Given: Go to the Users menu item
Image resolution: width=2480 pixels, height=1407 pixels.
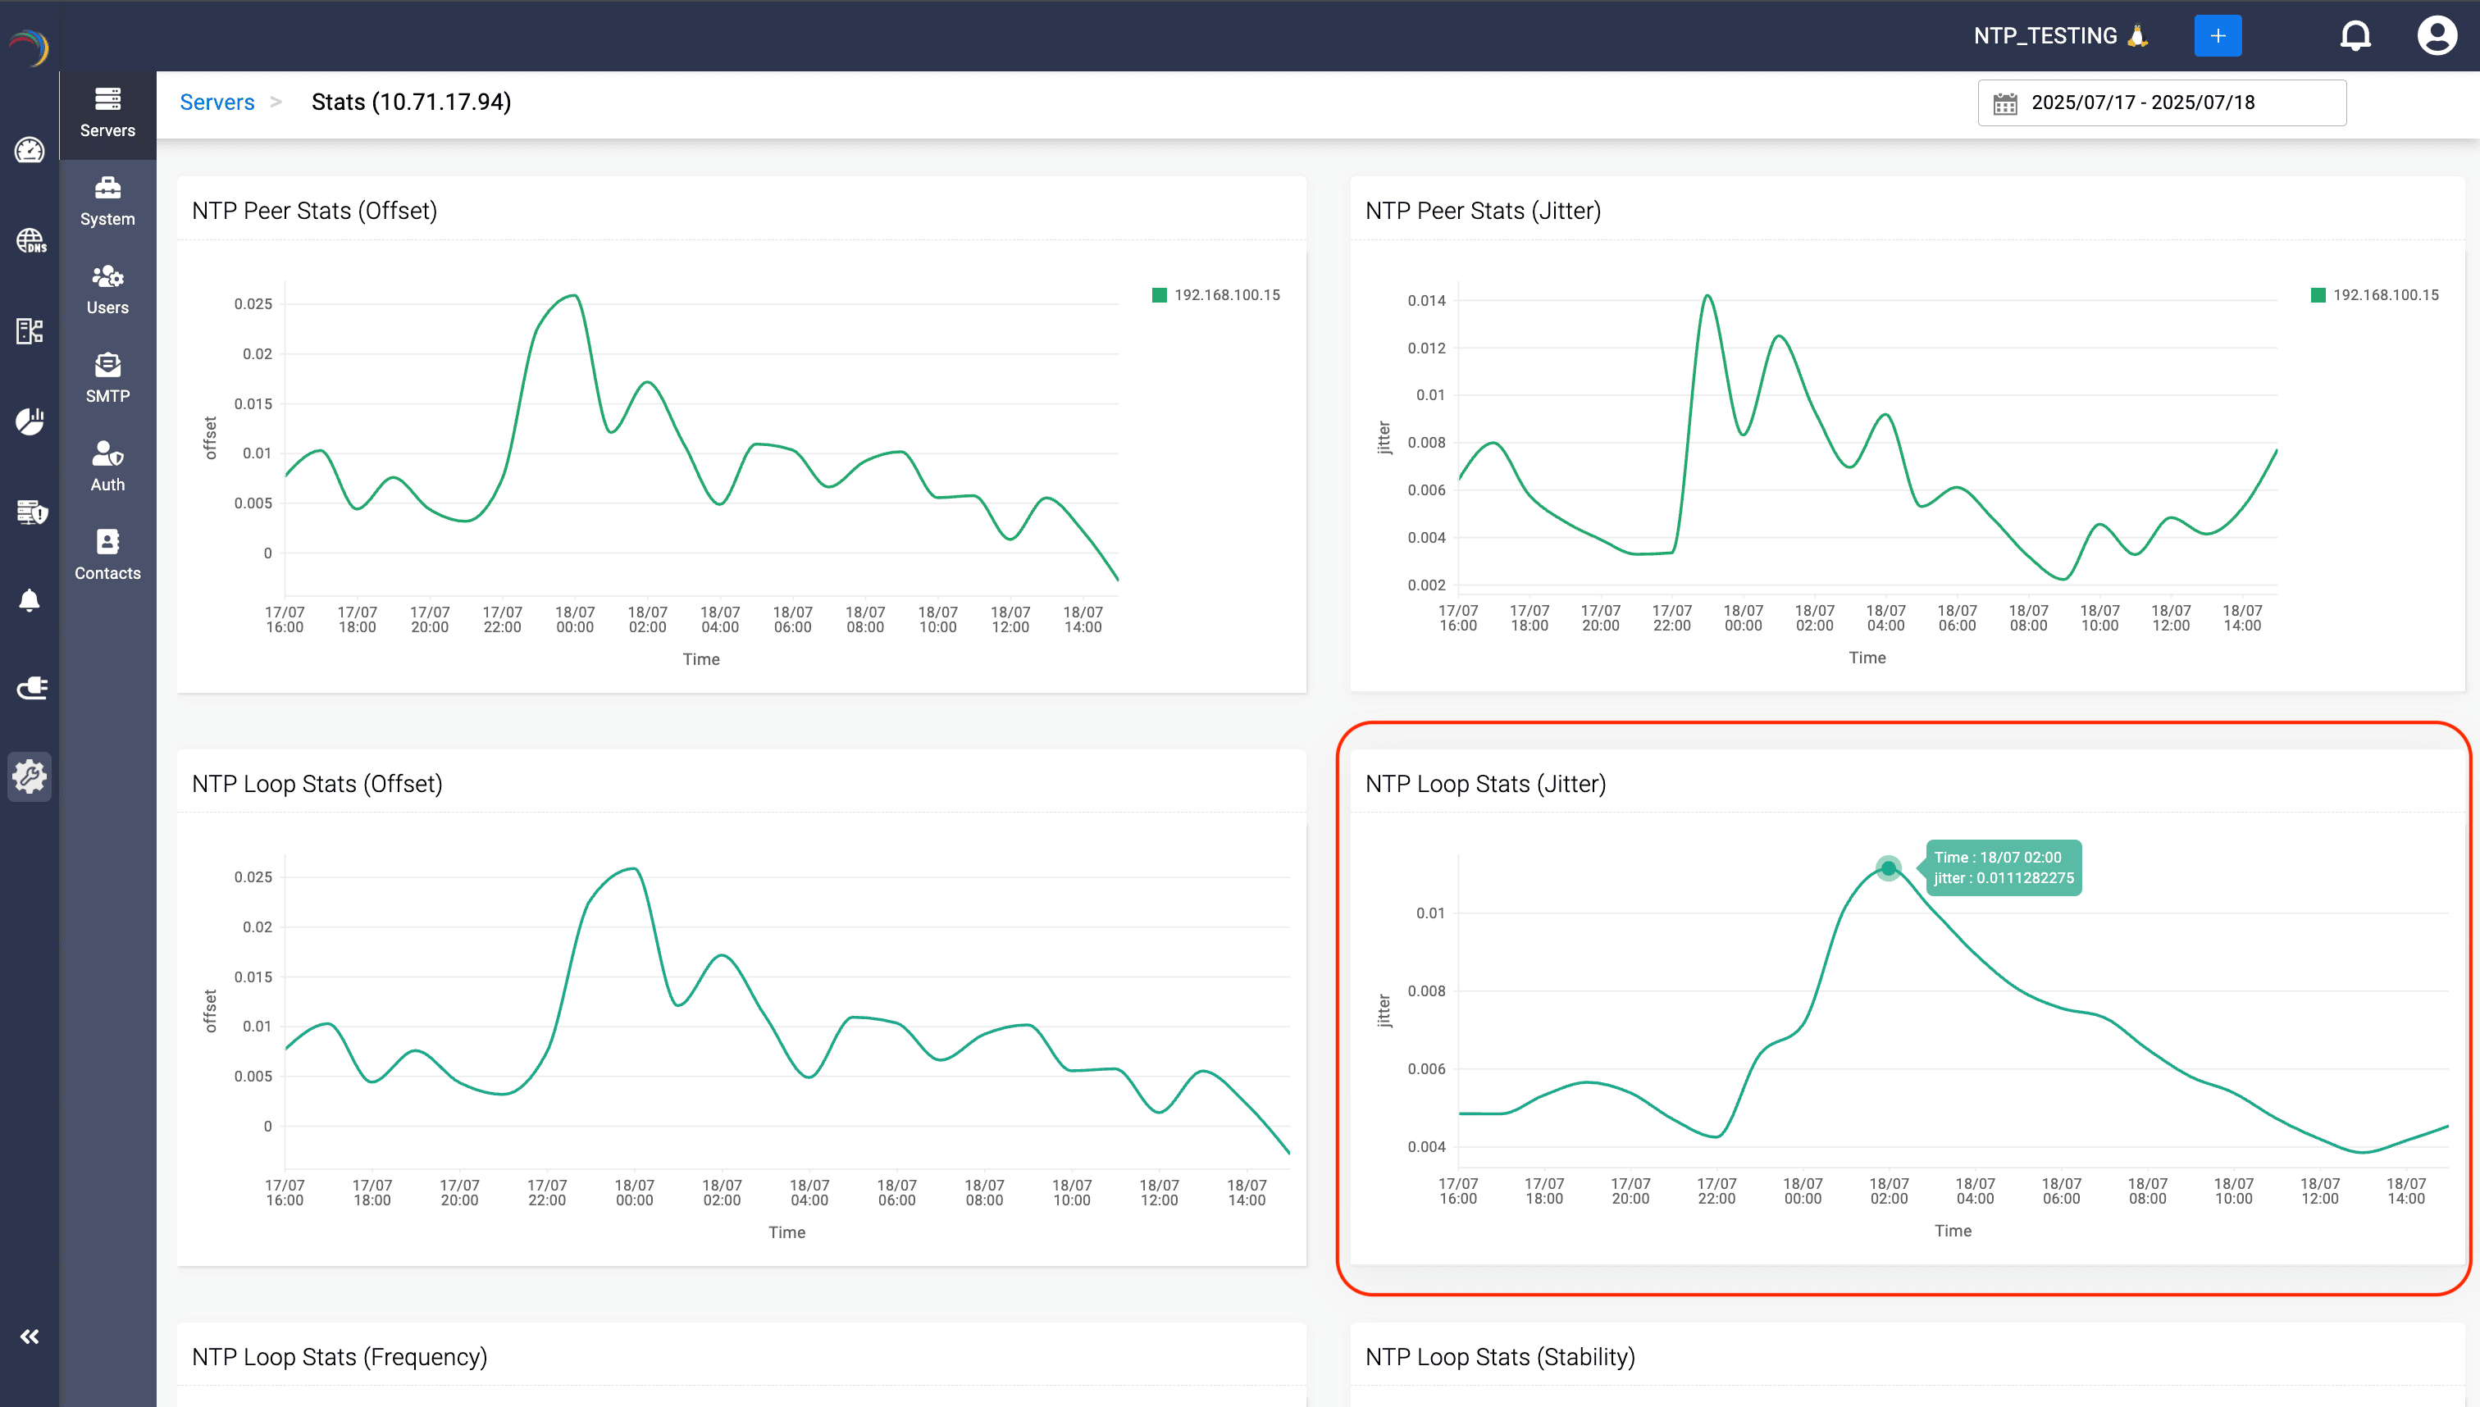Looking at the screenshot, I should point(107,290).
